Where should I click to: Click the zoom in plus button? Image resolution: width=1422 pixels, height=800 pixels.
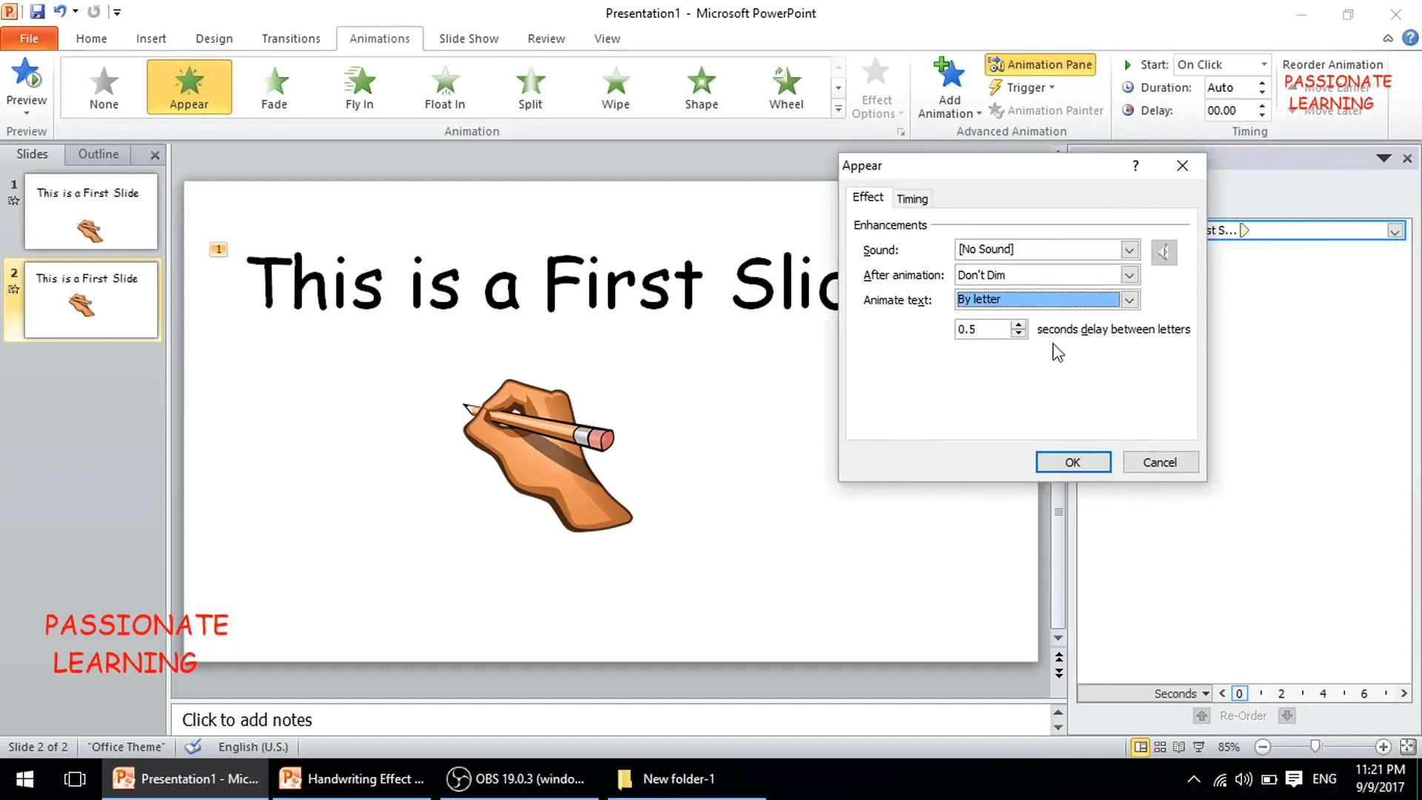(1383, 747)
